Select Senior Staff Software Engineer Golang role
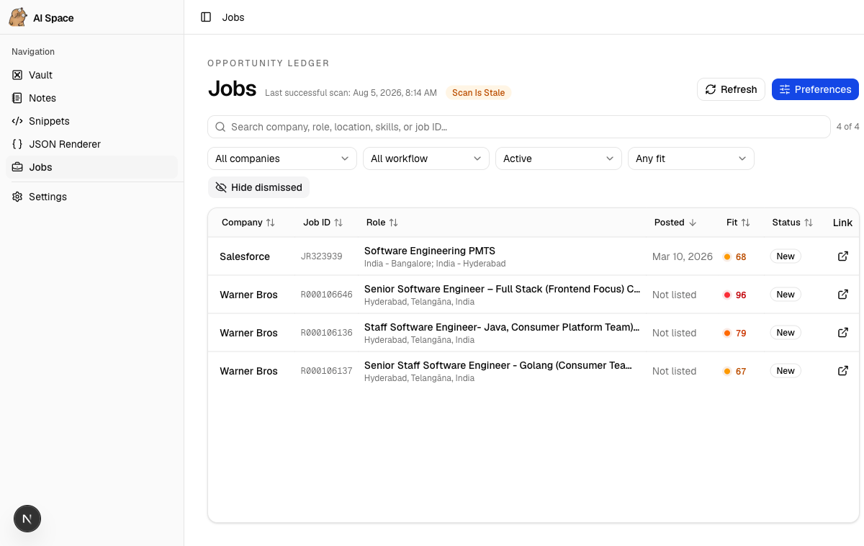 point(498,365)
